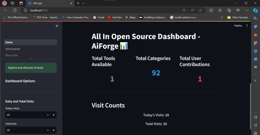Go back with browser back arrow
260x135 pixels.
click(5, 10)
